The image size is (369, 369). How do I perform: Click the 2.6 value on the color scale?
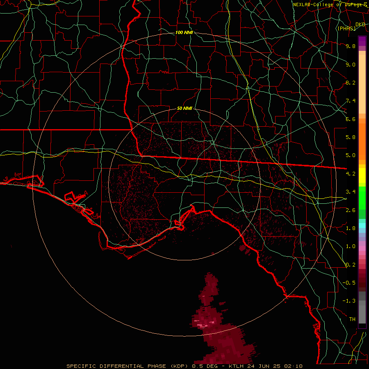351,210
